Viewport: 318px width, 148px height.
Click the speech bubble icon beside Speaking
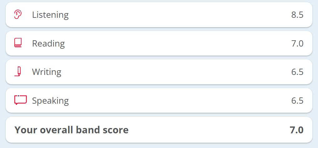(20, 100)
